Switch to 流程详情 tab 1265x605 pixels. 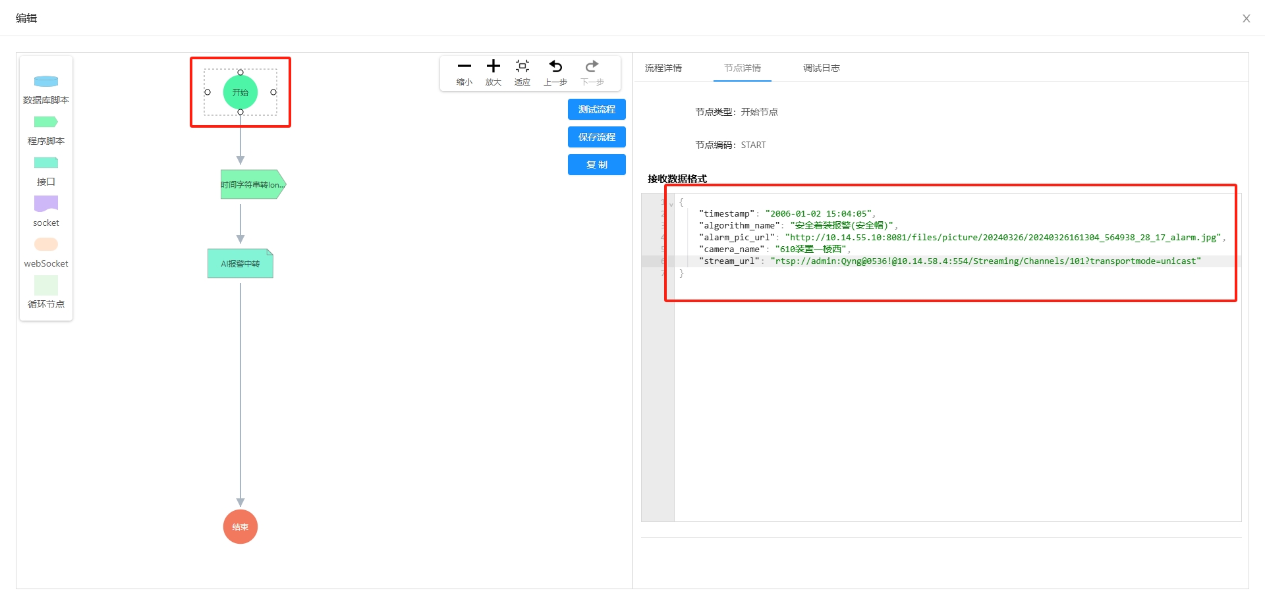(x=663, y=68)
